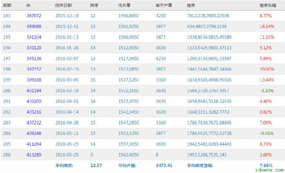Open block link 395136
This screenshot has width=285, height=173.
pos(34,59)
